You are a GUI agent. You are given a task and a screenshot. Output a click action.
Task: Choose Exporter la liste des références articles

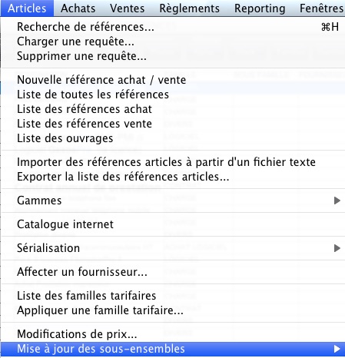[173, 177]
